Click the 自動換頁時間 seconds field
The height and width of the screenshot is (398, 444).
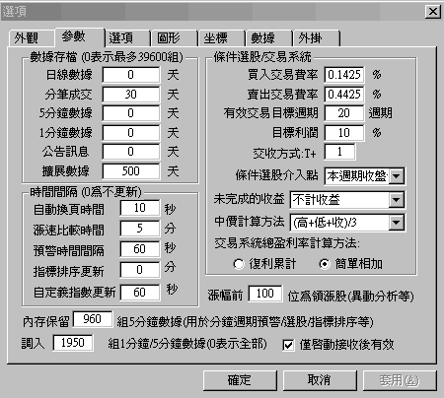point(140,208)
